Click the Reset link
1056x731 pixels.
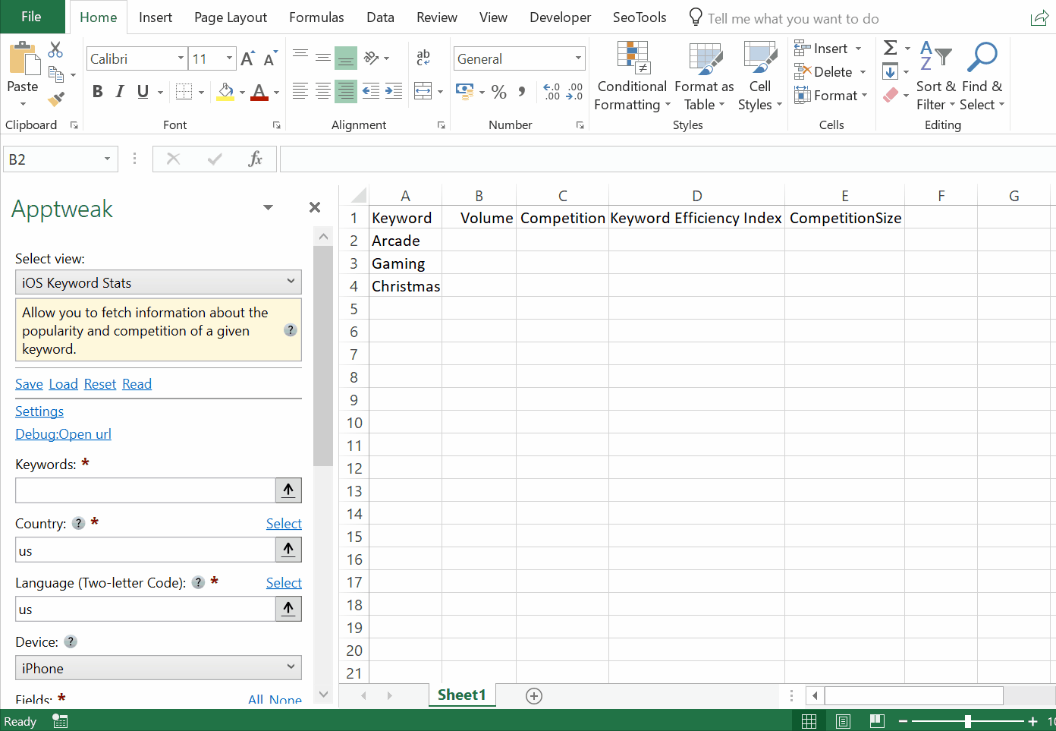pyautogui.click(x=100, y=384)
